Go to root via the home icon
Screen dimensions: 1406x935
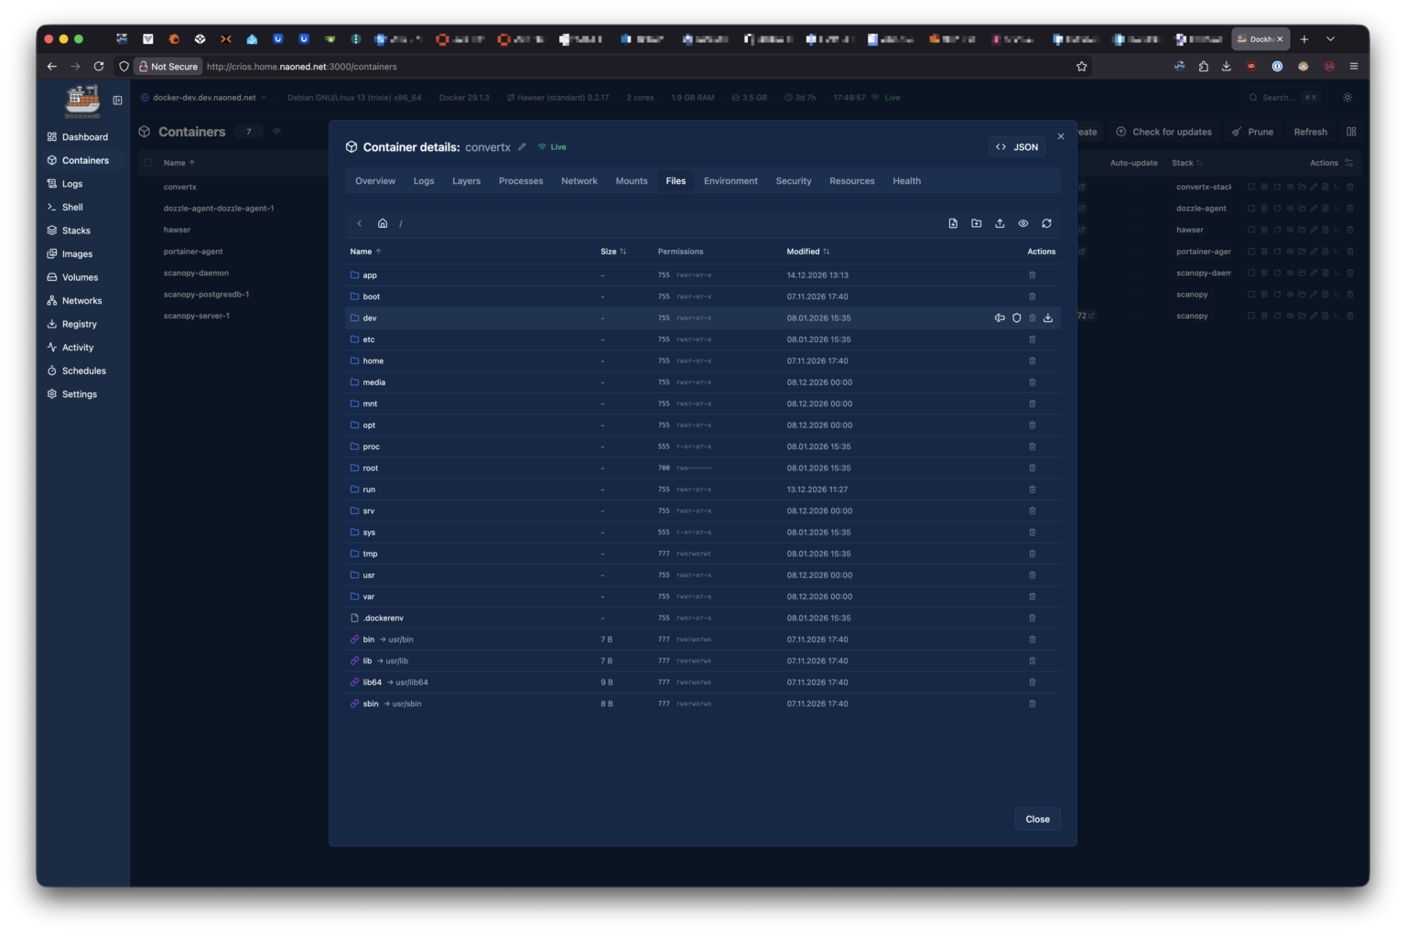tap(383, 223)
